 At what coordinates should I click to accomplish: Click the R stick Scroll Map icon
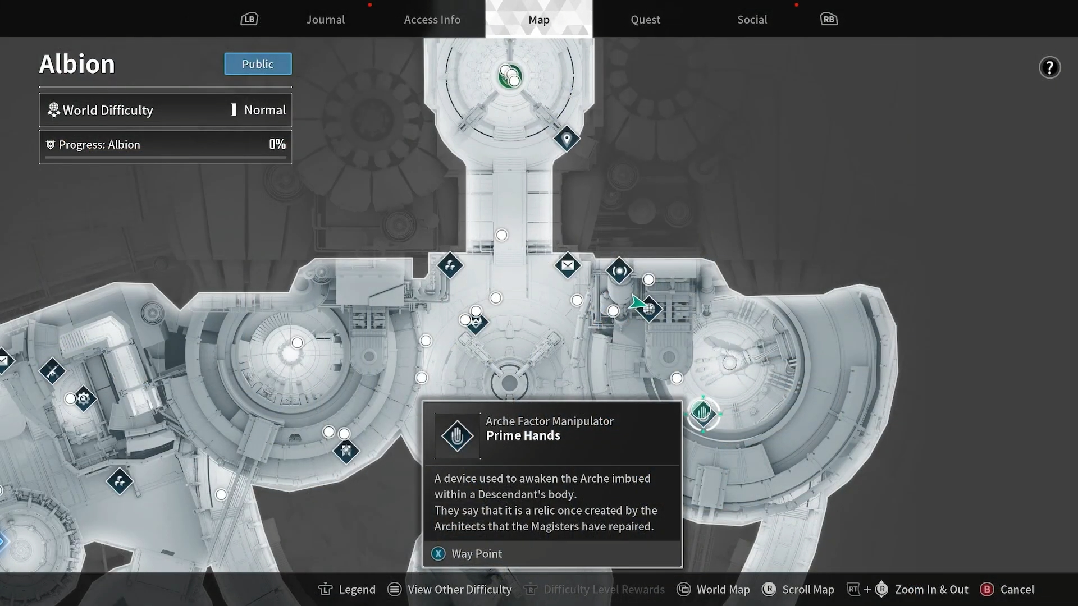click(x=769, y=589)
